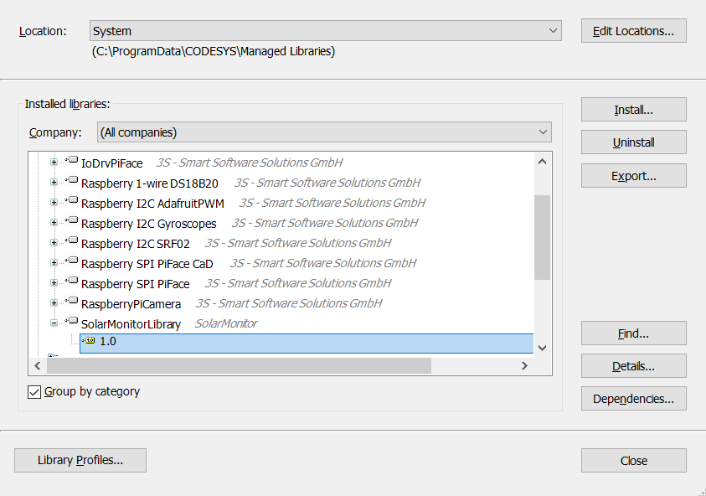Click the Raspberry 1-wire DS18B20 library icon
The width and height of the screenshot is (706, 496).
click(72, 180)
